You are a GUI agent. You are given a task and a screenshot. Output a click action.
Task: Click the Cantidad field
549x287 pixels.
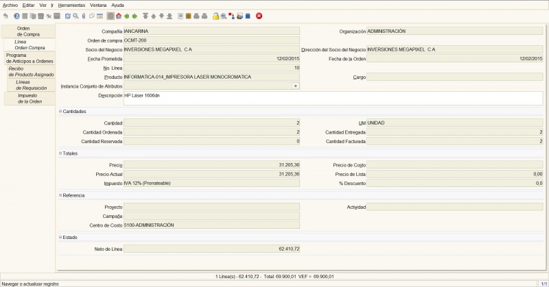tap(211, 123)
